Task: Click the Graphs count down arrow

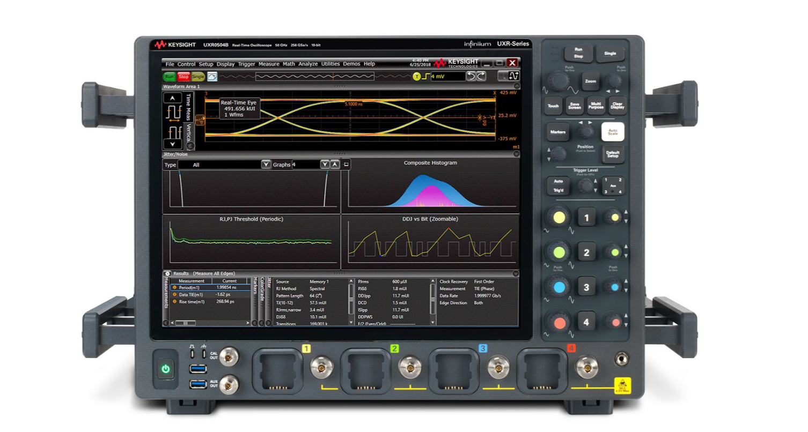Action: [325, 164]
